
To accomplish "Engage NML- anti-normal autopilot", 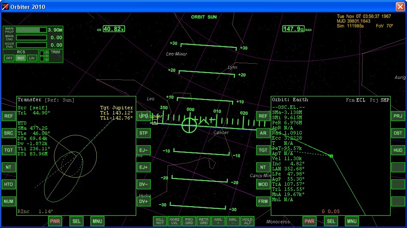I will coord(233,221).
